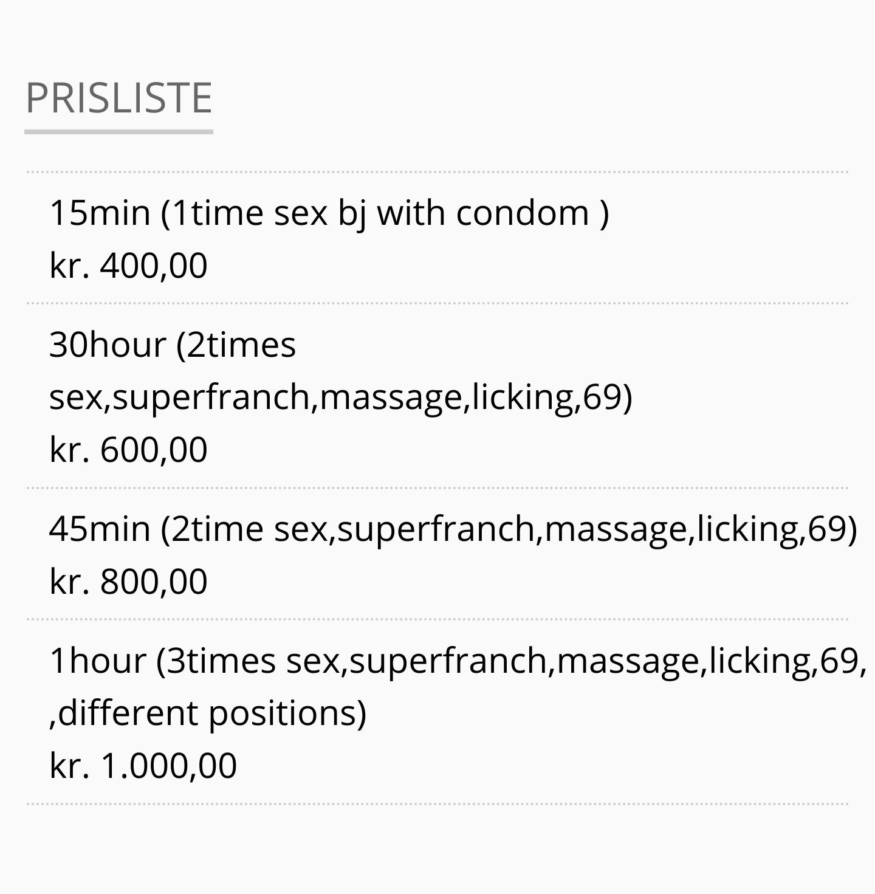
Task: Click the kr. 800,00 price
Action: tap(128, 582)
